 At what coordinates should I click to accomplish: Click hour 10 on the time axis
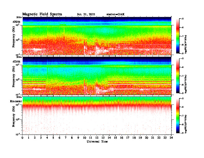point(84,138)
